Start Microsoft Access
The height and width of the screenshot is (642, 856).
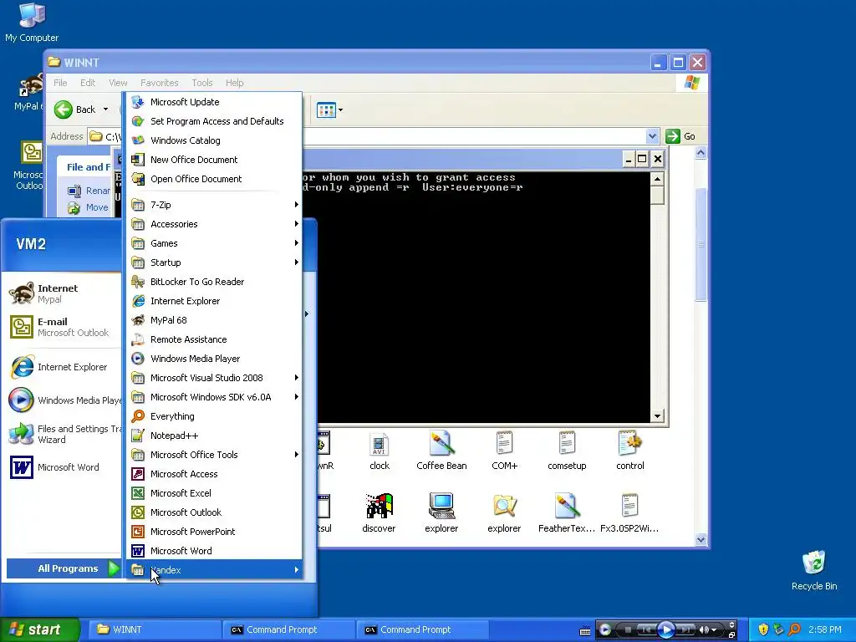point(215,474)
